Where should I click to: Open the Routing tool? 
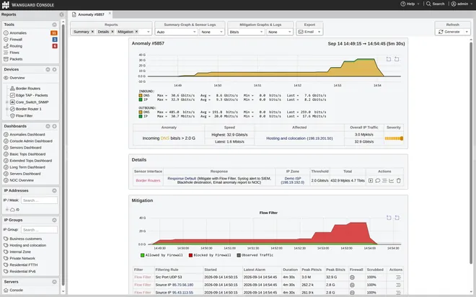16,46
